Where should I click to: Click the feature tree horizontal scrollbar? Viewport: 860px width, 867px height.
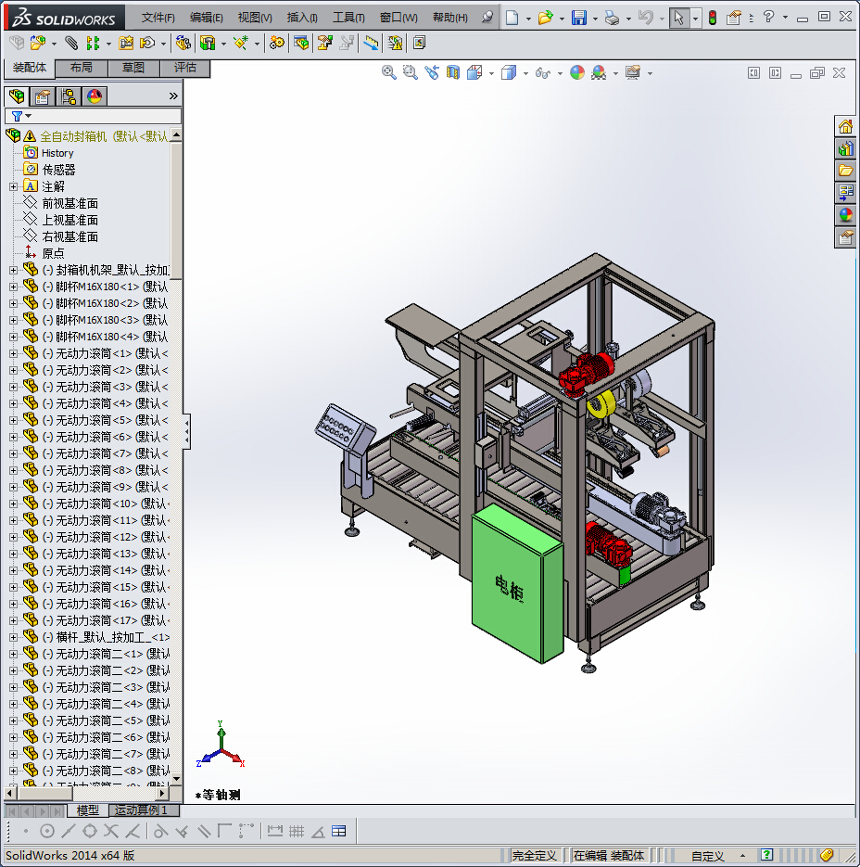click(45, 793)
